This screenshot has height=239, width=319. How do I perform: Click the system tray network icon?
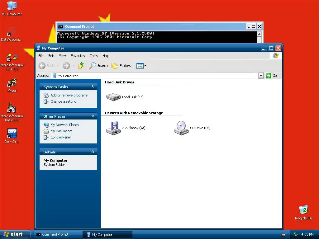point(296,234)
